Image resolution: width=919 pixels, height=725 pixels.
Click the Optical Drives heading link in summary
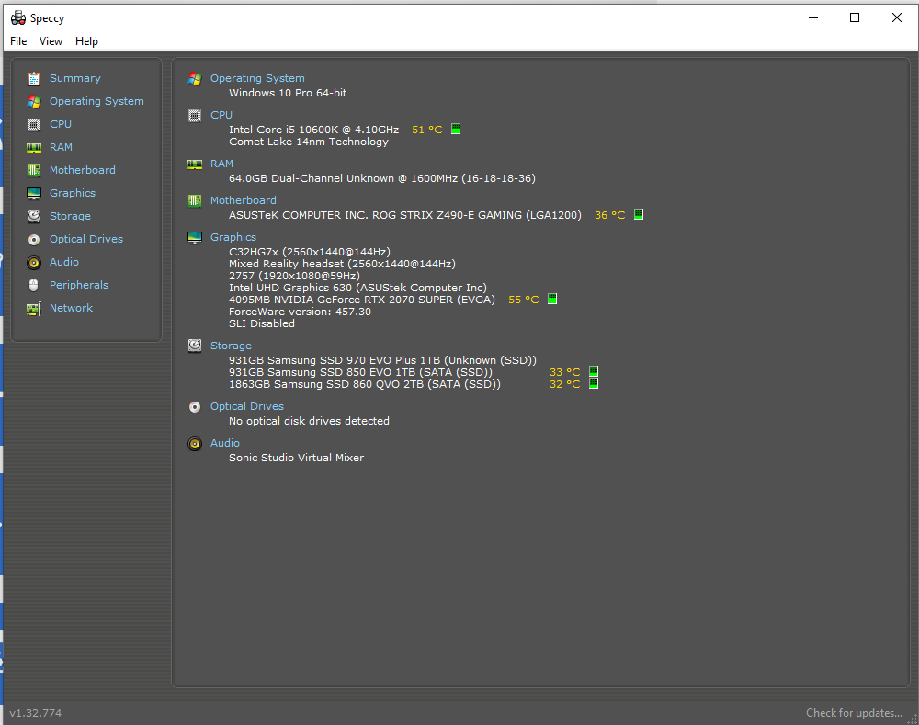point(246,405)
